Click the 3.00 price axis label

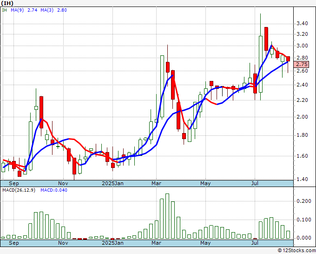point(303,46)
